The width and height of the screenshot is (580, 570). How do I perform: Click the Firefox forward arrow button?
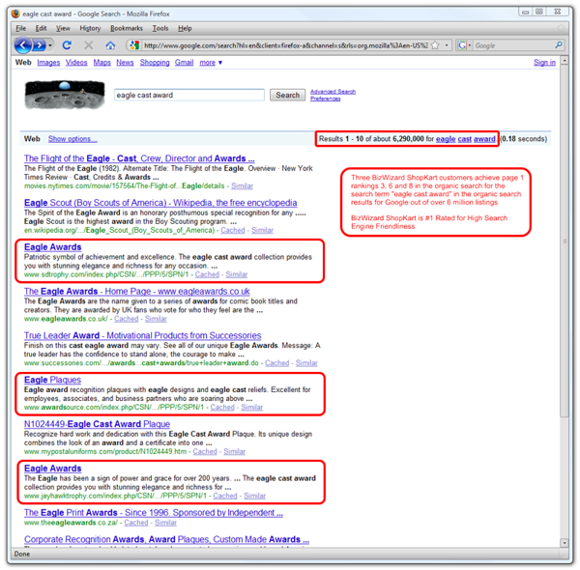(x=39, y=45)
